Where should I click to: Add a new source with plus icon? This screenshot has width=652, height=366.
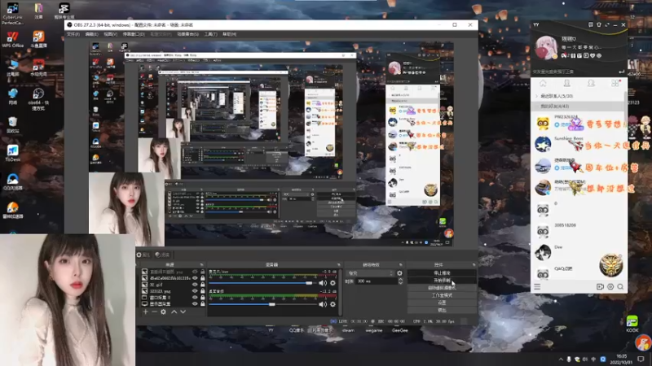146,312
